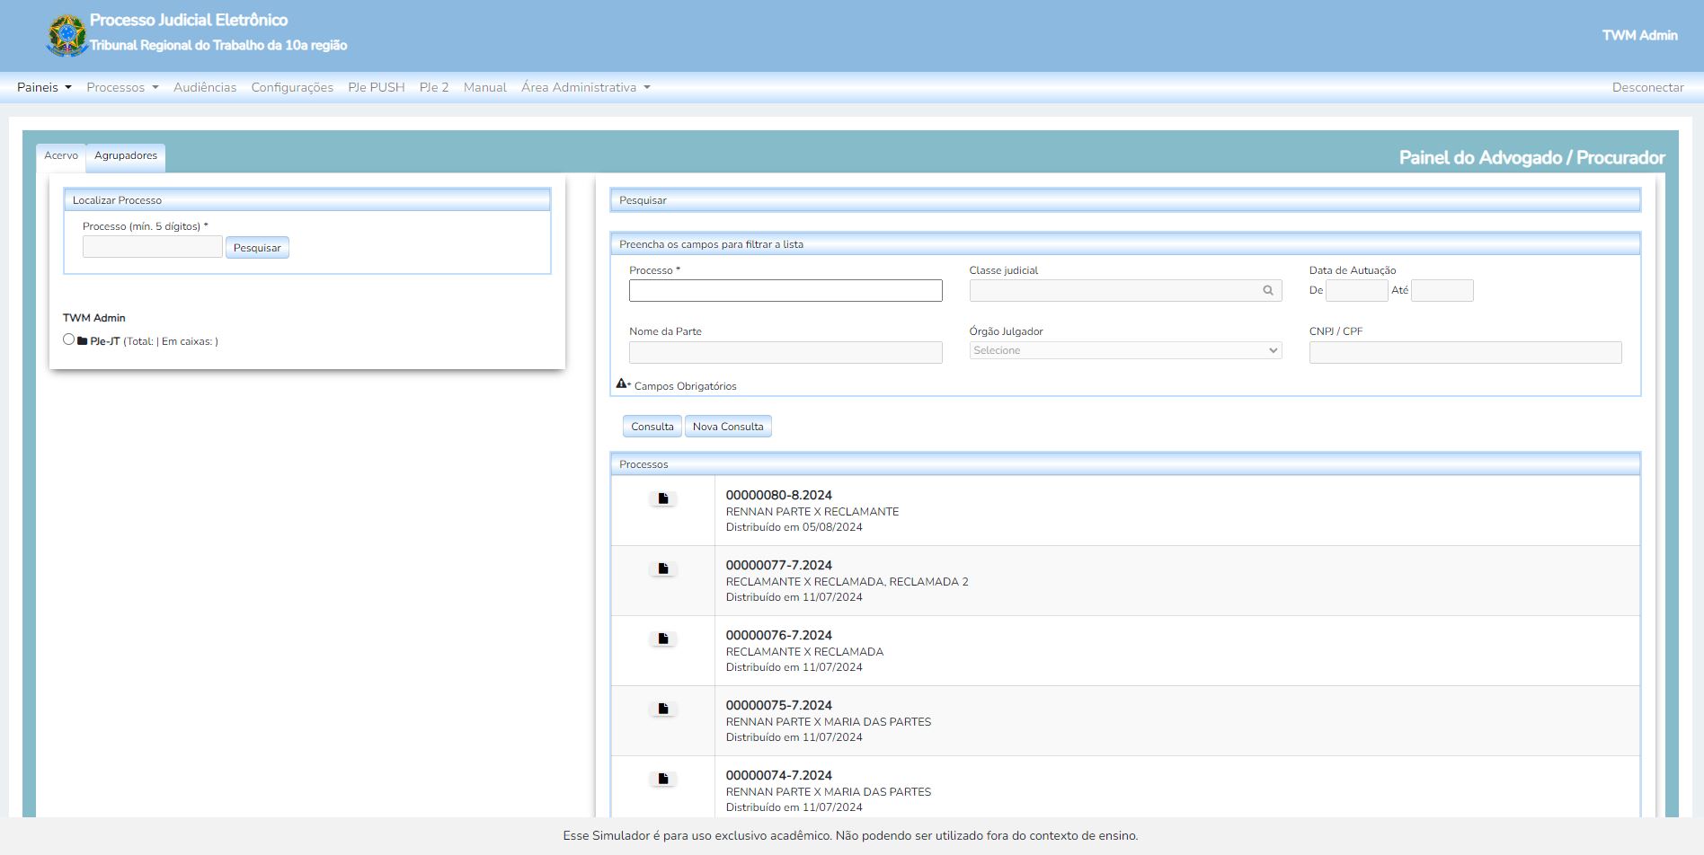Viewport: 1704px width, 855px height.
Task: Switch to the Acervo tab
Action: [61, 156]
